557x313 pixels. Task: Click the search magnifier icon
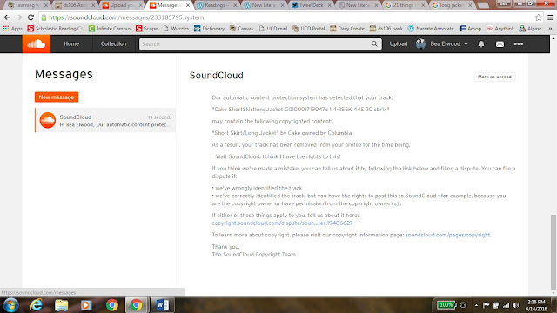coord(374,44)
